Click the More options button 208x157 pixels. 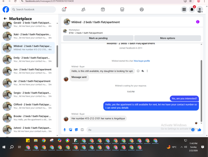pos(168,38)
